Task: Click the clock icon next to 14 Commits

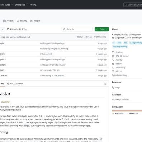Action: tap(95, 37)
